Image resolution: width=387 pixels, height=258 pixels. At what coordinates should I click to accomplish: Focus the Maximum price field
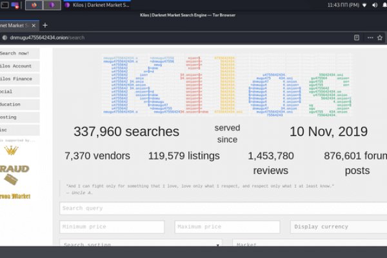[227, 227]
